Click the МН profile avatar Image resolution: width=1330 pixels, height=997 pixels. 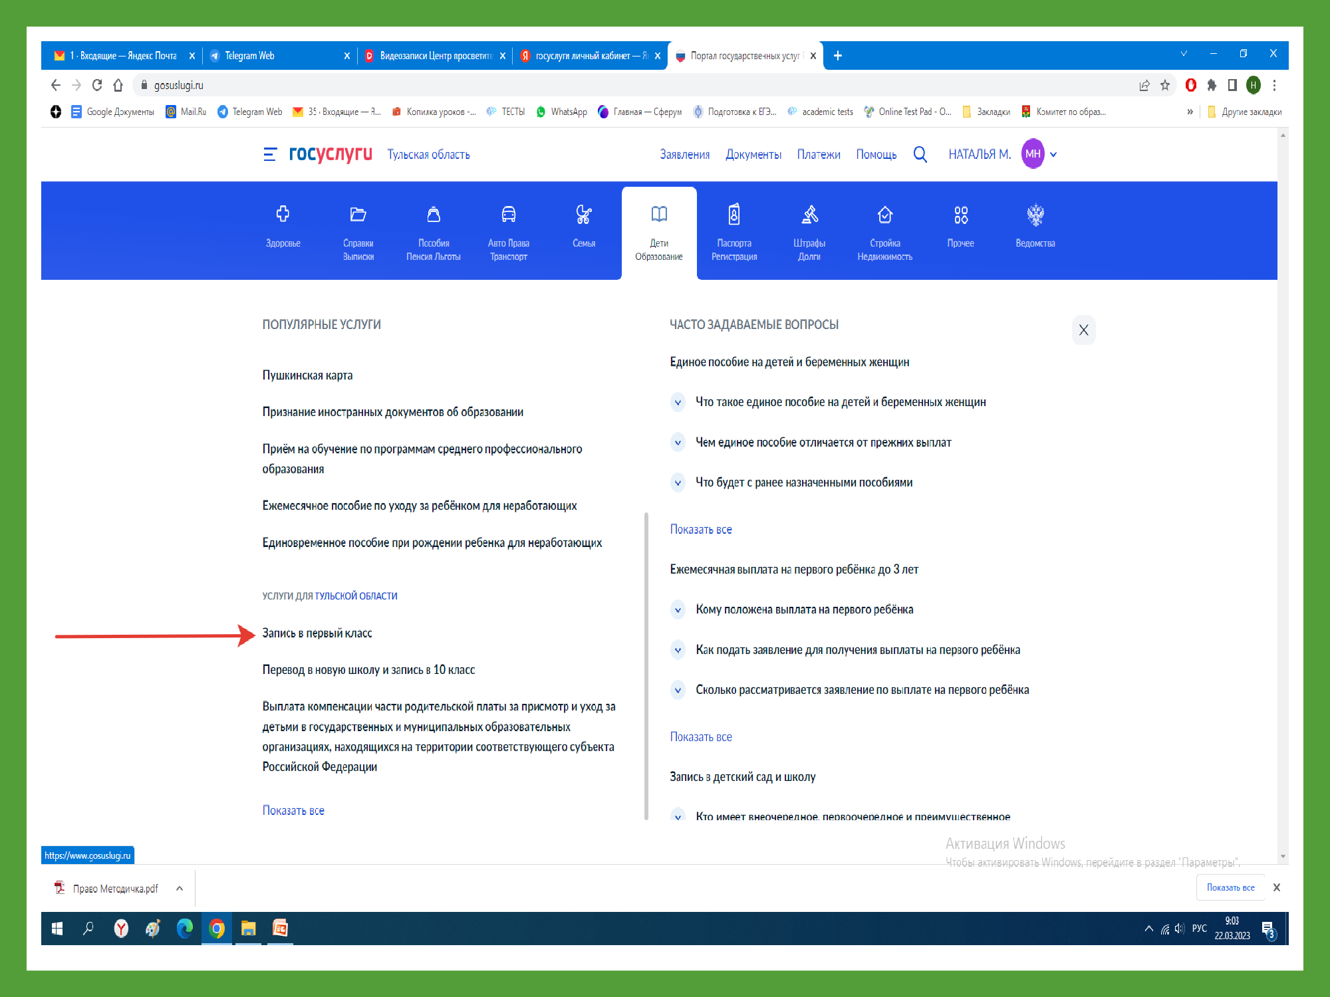[x=1033, y=154]
